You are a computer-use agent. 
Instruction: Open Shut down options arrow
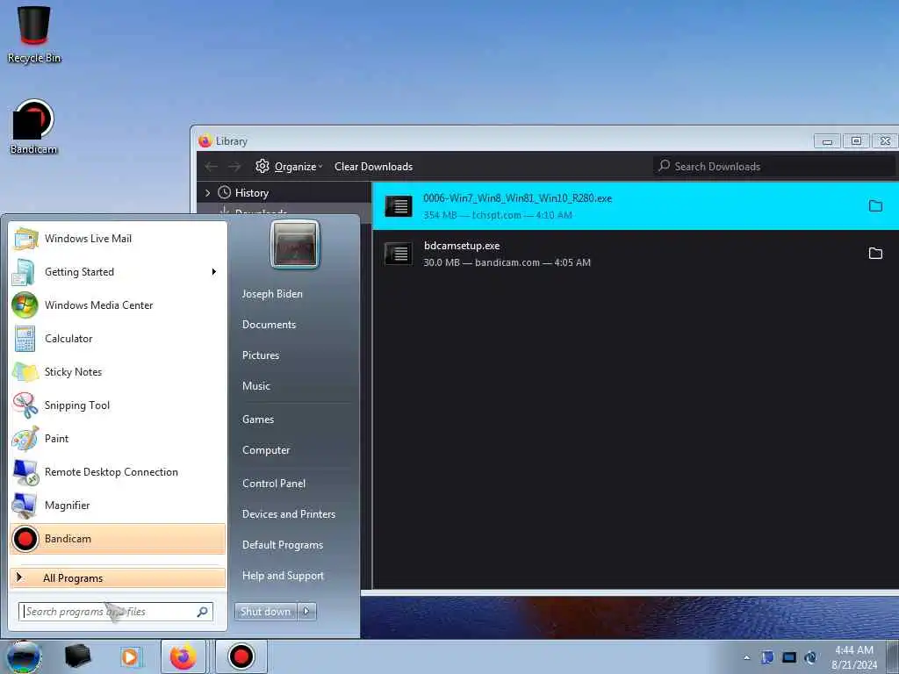click(x=306, y=612)
